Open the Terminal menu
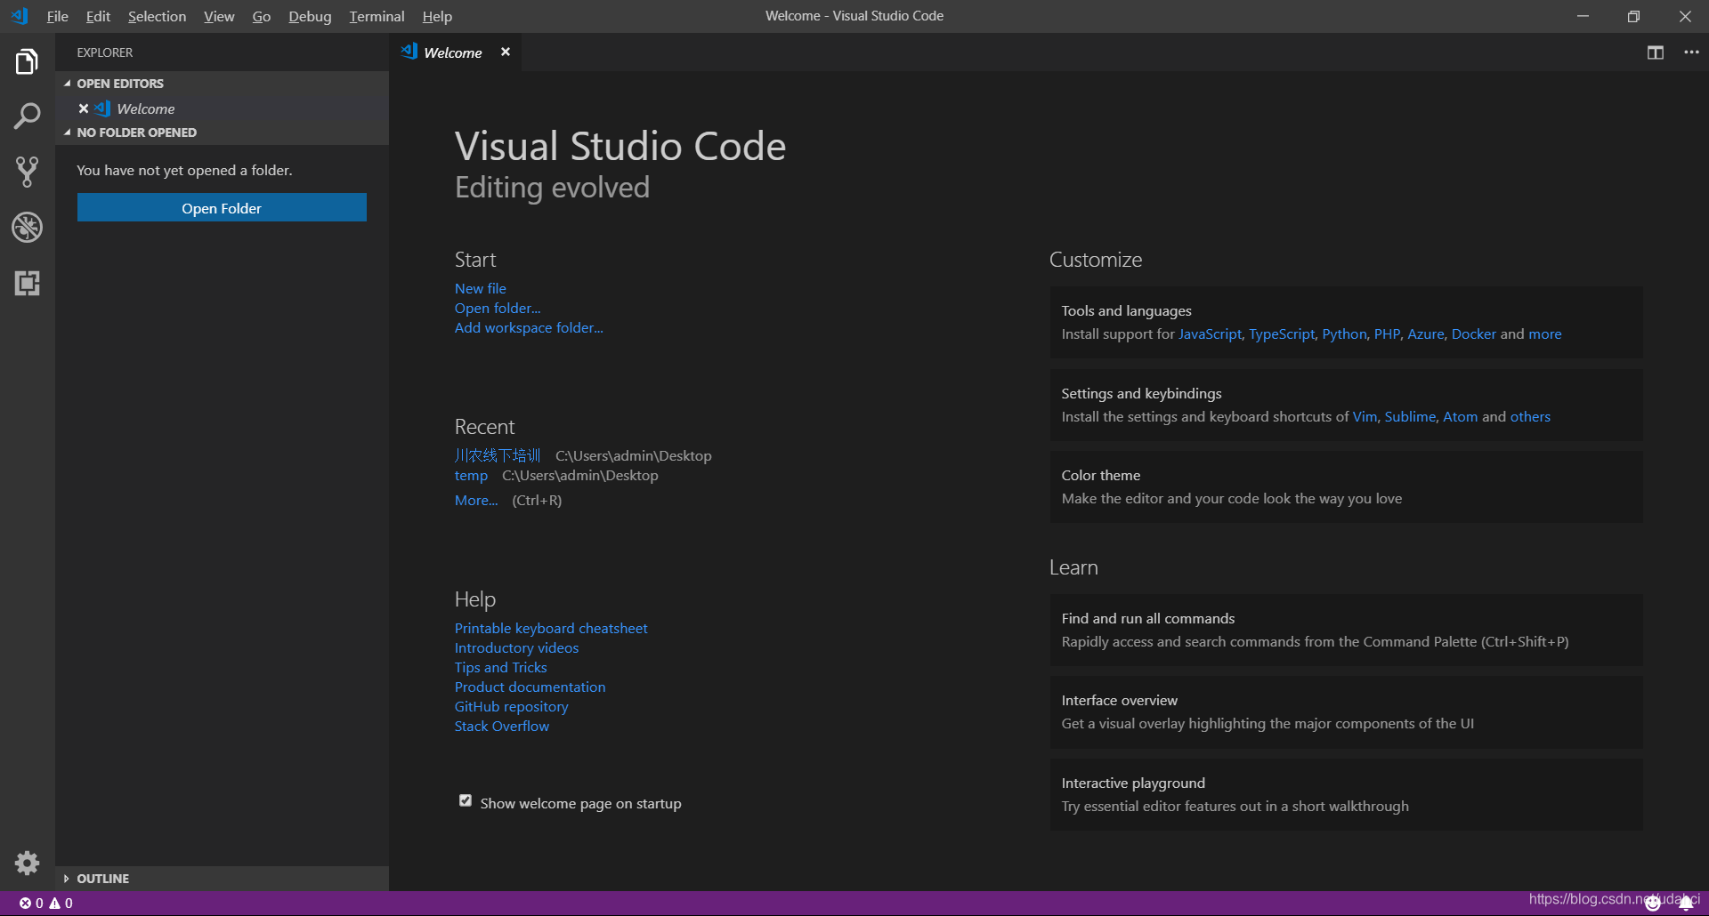 click(377, 16)
